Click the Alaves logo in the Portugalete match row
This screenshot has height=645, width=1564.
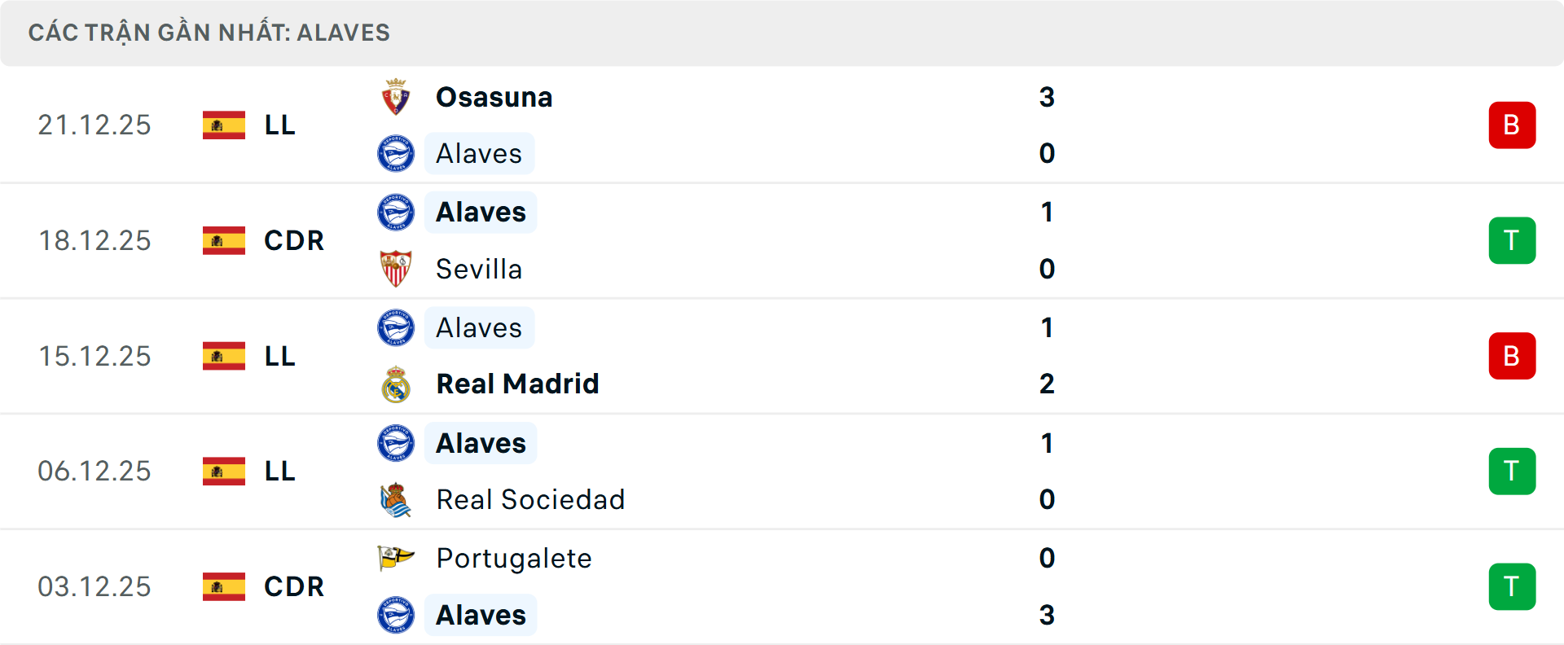coord(396,615)
